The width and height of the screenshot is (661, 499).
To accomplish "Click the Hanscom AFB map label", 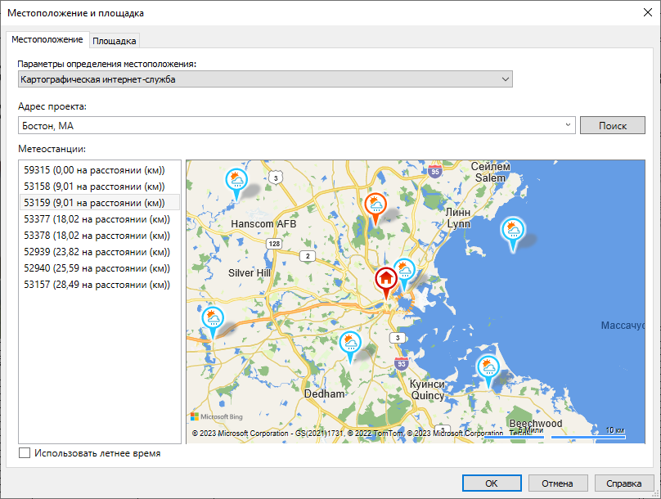I will click(x=263, y=224).
